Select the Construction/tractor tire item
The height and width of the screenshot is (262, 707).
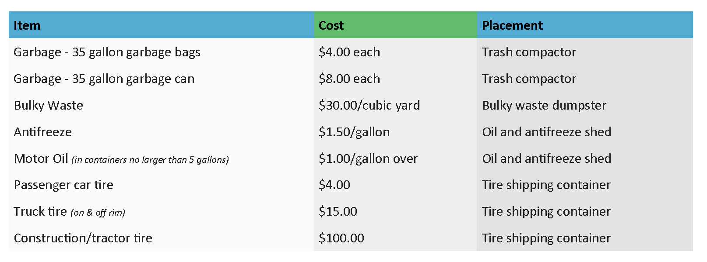[x=83, y=238]
